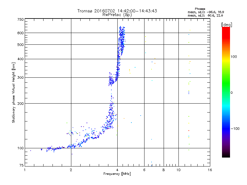Viewport: 247px width, 185px height.
Task: Click the "mean, sd,X: 80.6, 22.6" line
Action: click(x=205, y=15)
